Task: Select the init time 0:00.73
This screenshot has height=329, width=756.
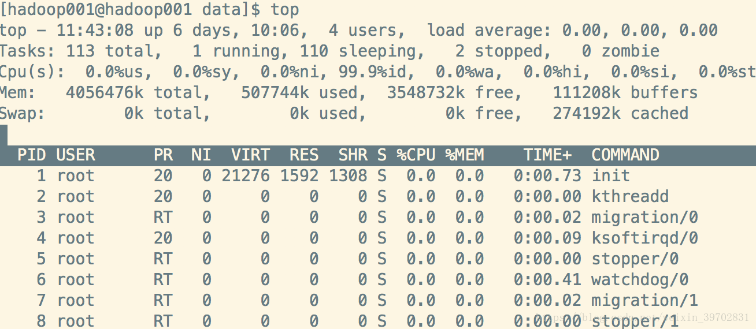Action: point(547,175)
